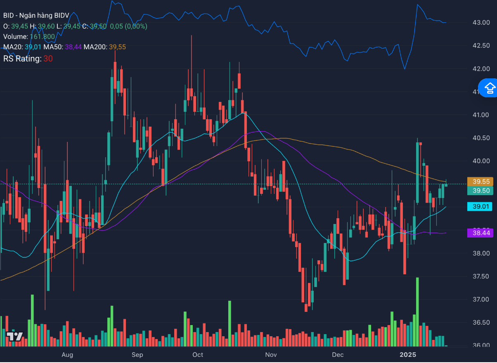Click the Open value 39,45 in legend

(19, 26)
